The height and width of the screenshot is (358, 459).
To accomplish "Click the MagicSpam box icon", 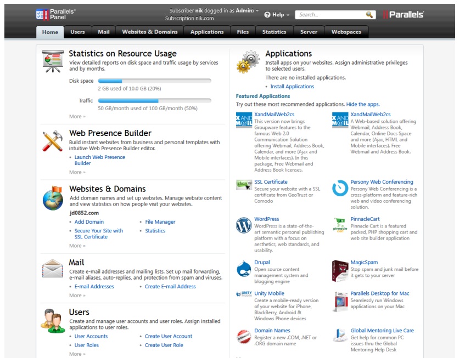I will coord(340,271).
